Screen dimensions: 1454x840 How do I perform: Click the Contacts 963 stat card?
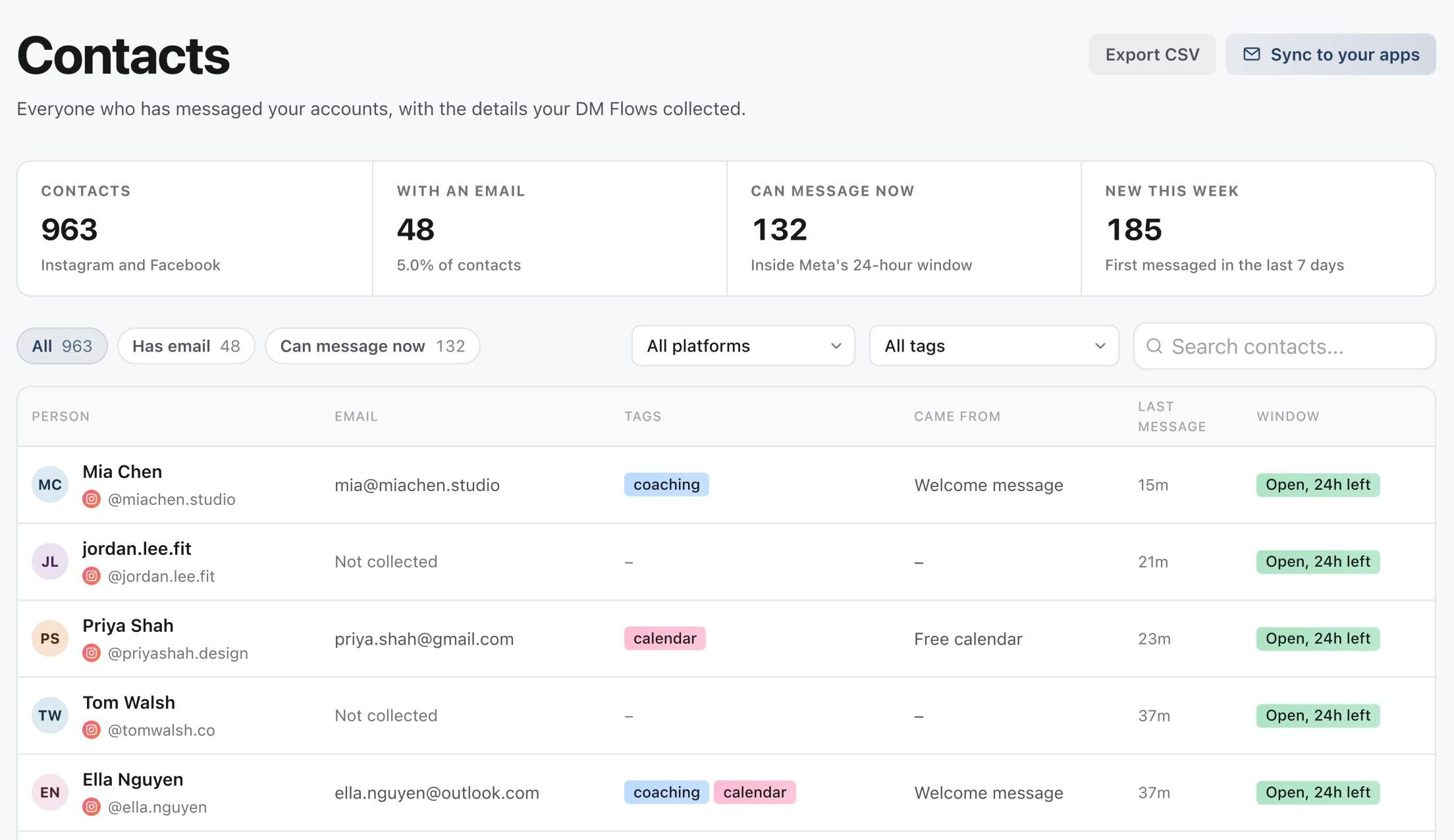click(195, 228)
